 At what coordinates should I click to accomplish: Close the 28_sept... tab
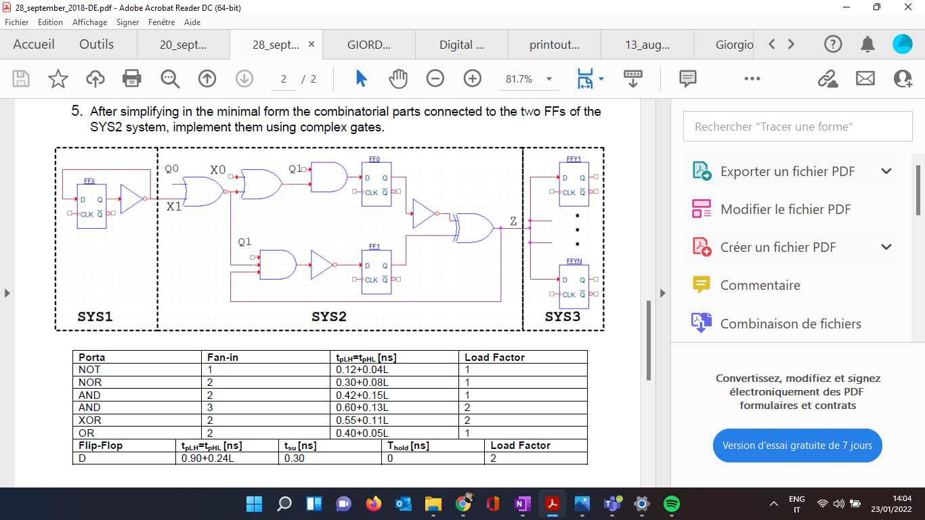(311, 45)
